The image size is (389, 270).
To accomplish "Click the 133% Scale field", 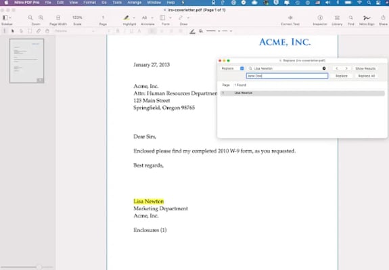I will [77, 18].
